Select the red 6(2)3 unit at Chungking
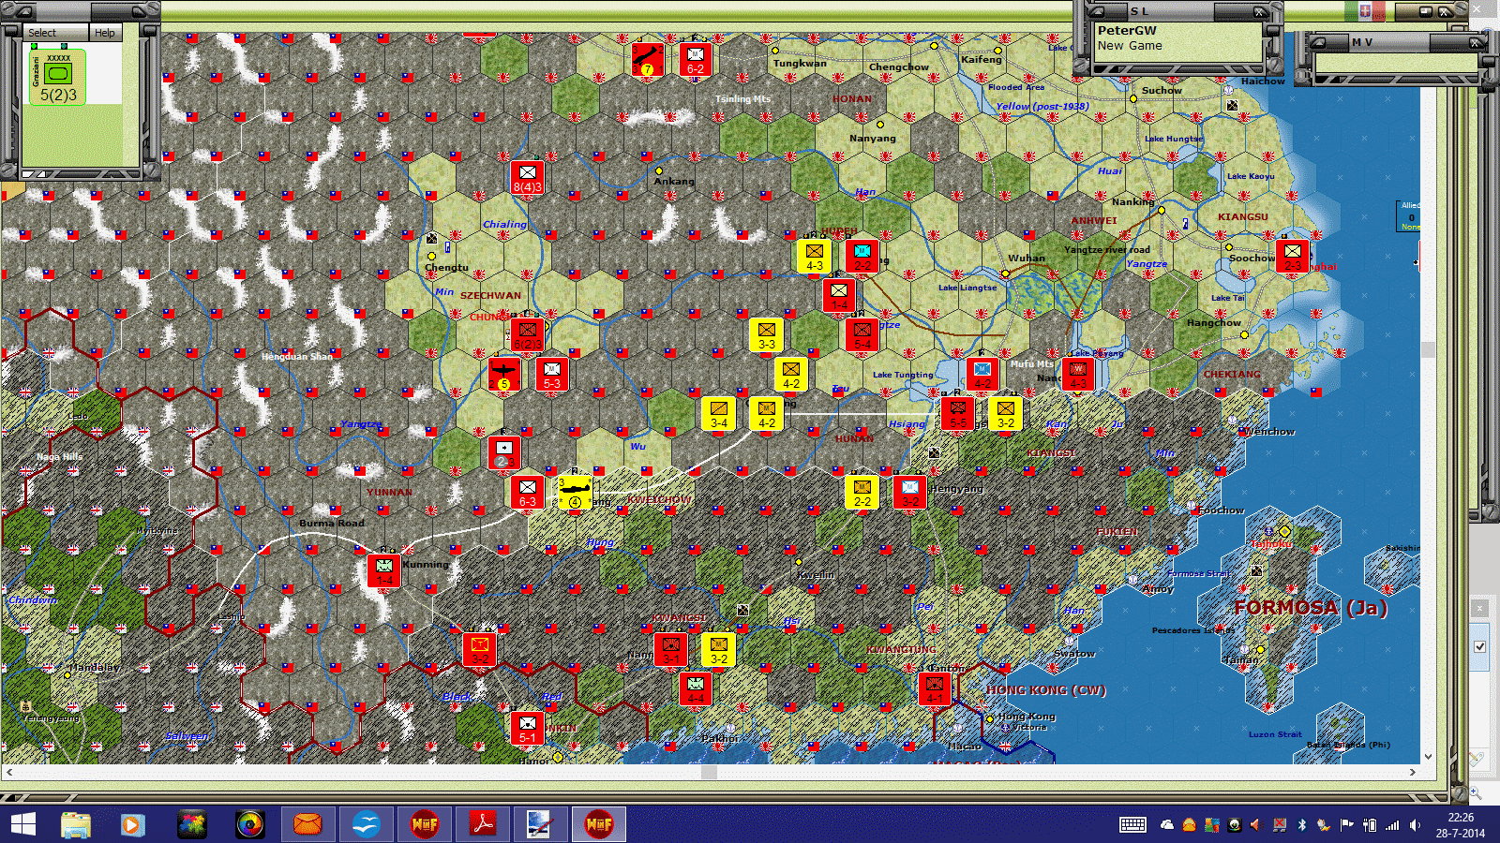The width and height of the screenshot is (1500, 843). pos(527,334)
